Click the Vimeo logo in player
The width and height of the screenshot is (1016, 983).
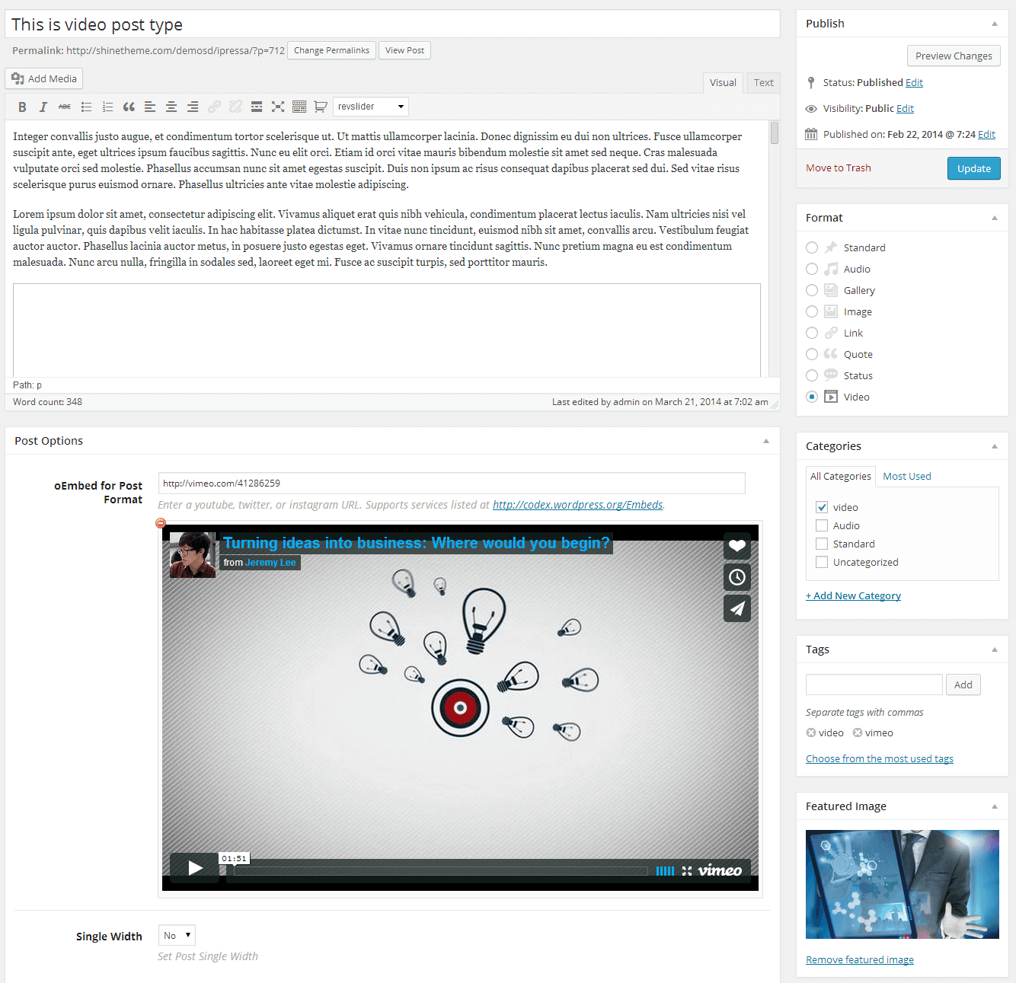click(x=720, y=870)
